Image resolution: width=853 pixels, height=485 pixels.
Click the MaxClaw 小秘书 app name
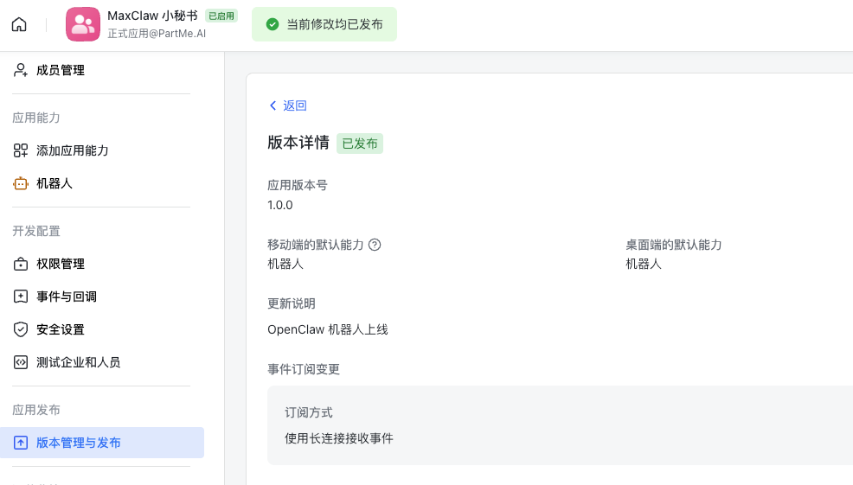[152, 16]
